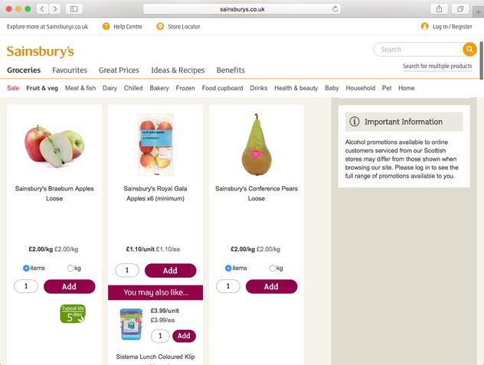Switch to the Favourites tab
The width and height of the screenshot is (484, 365).
tap(70, 70)
